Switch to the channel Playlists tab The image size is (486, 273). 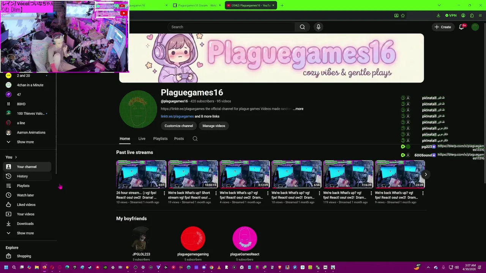[x=160, y=139]
